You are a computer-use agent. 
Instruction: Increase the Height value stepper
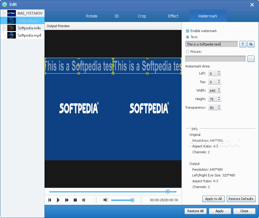pos(219,98)
